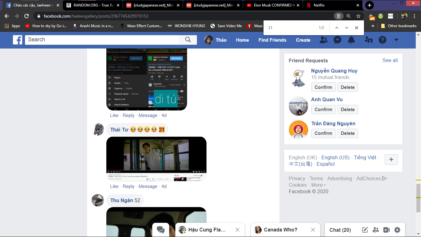
Task: Delete Trần Đăng Nguyên friend request
Action: point(348,133)
